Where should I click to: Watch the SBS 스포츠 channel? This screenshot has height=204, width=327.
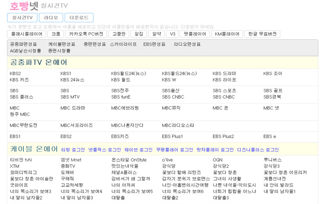[x=227, y=91]
